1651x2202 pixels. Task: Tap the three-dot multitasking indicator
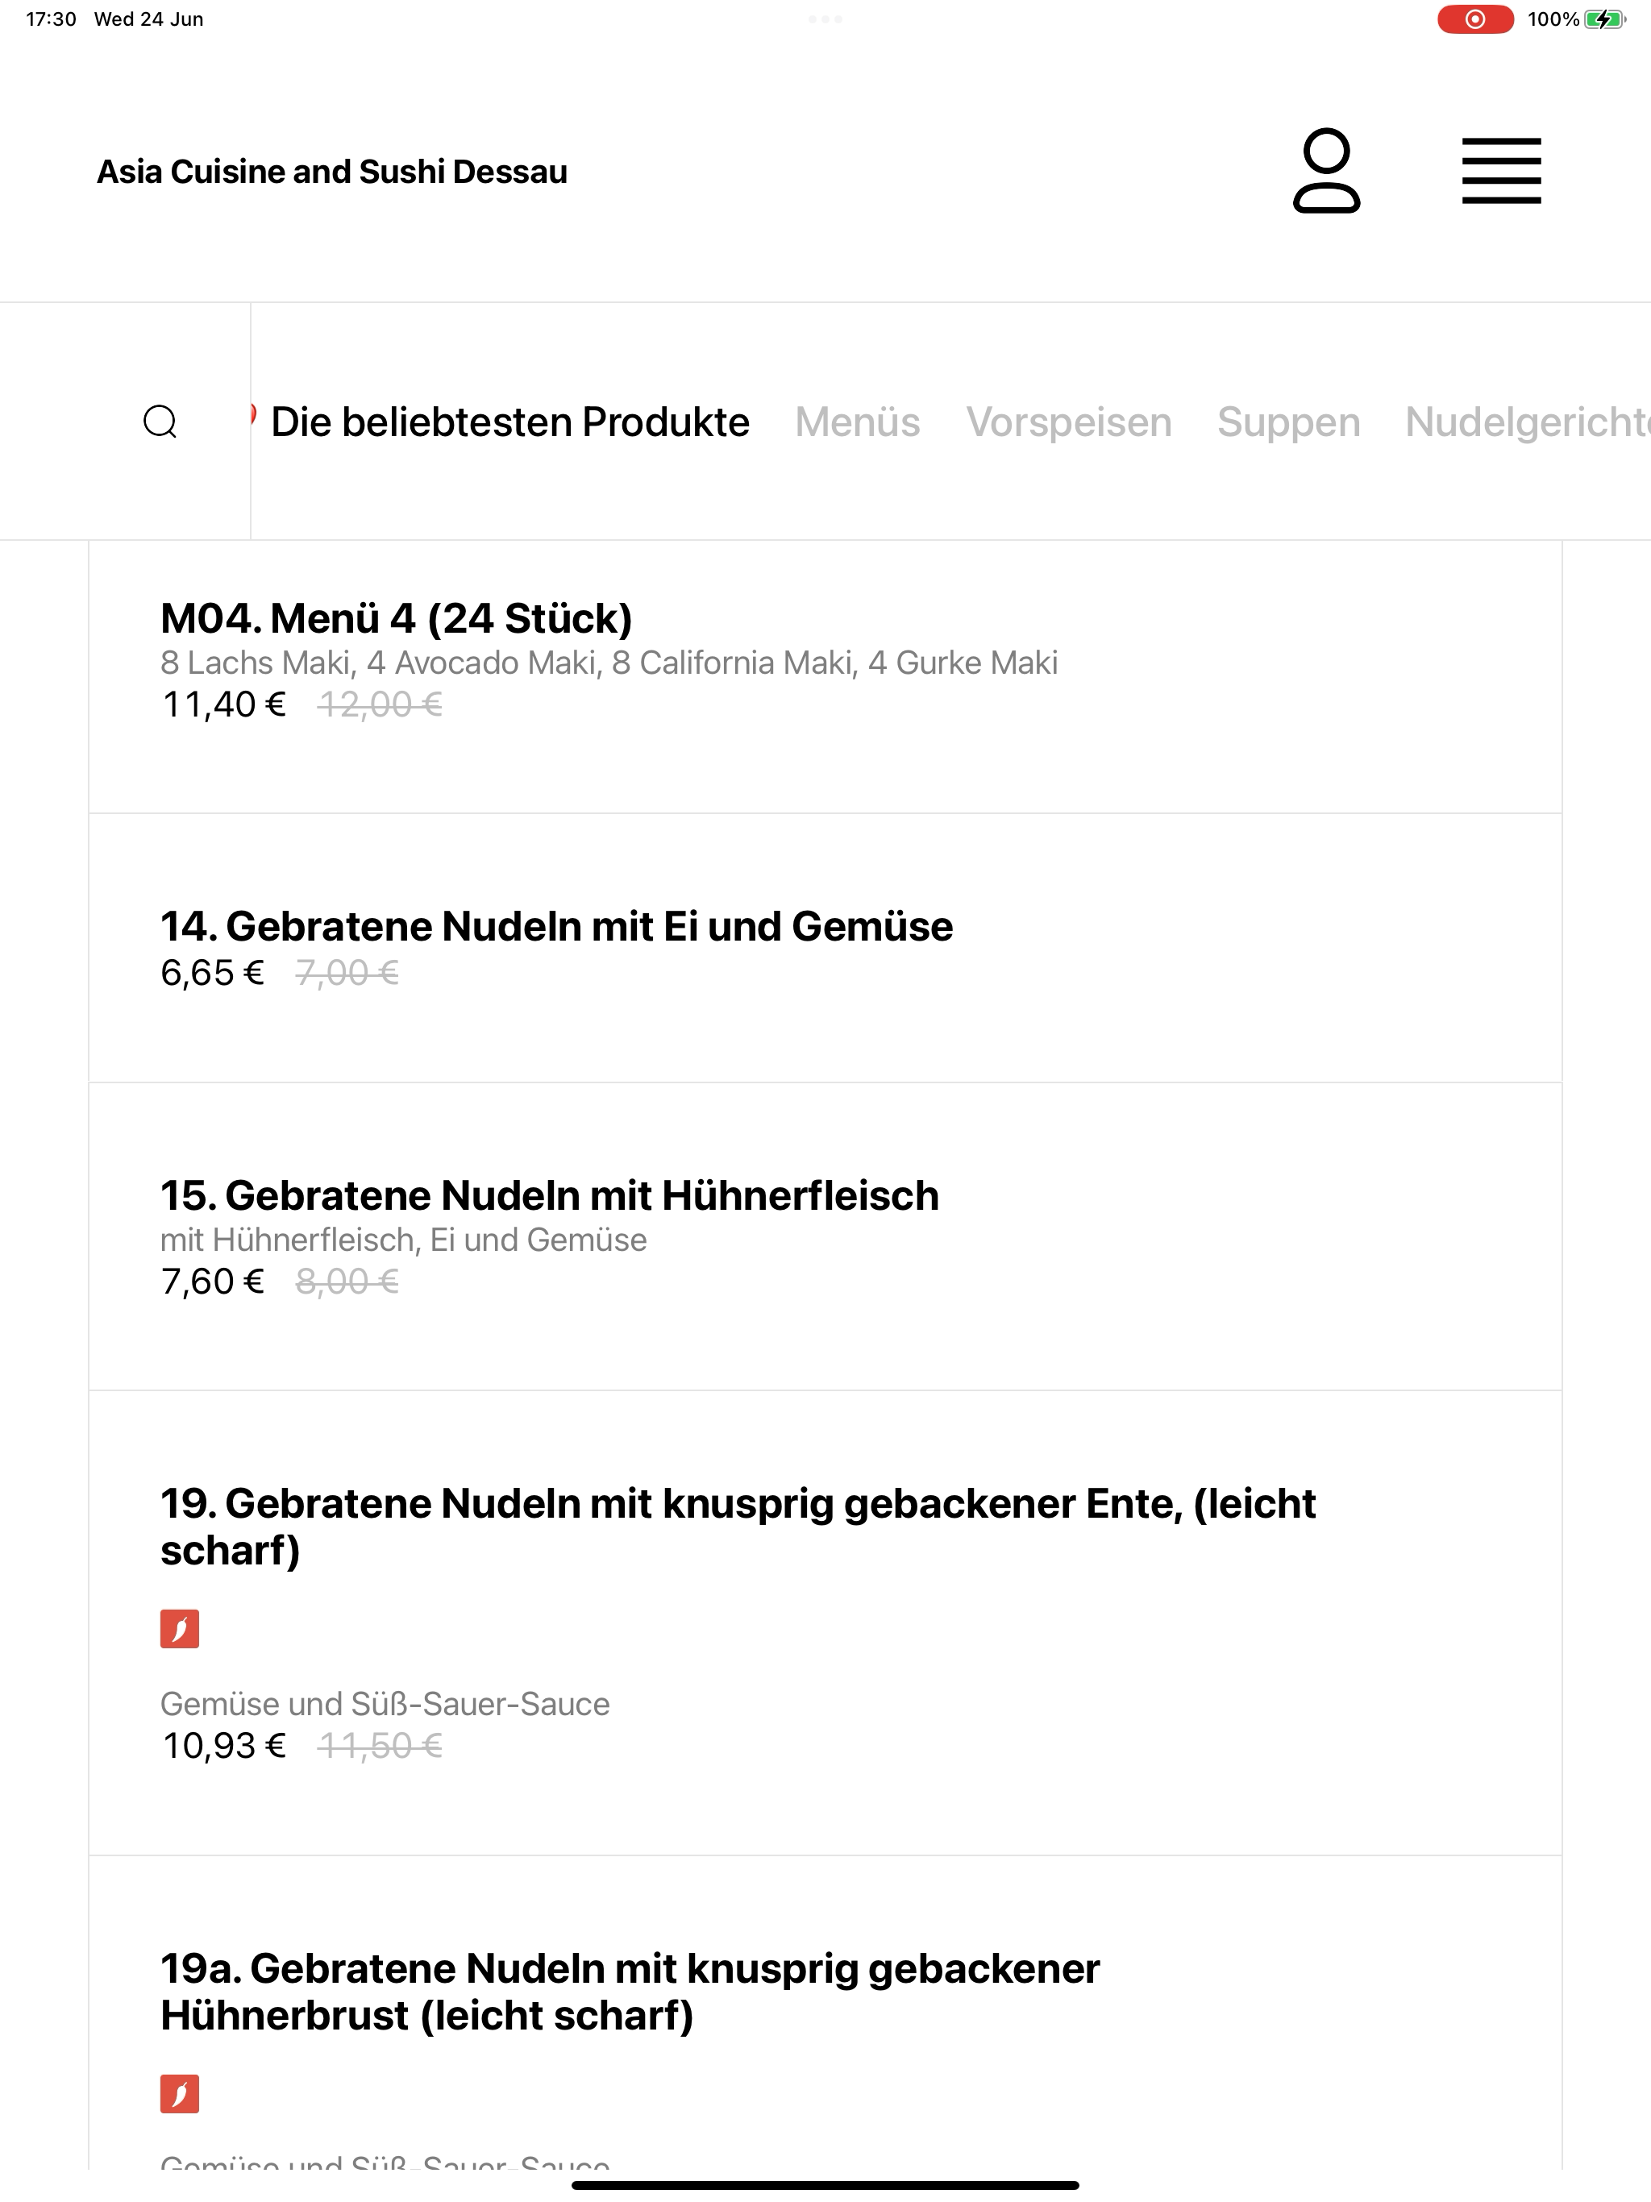pos(825,19)
